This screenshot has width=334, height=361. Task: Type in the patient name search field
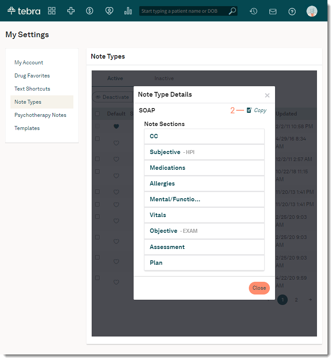[183, 11]
